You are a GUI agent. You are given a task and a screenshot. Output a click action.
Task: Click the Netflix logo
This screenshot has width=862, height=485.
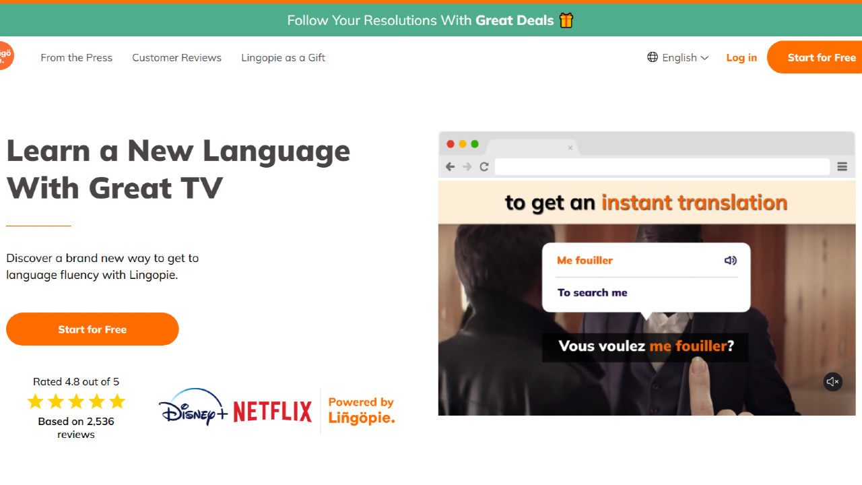(273, 411)
